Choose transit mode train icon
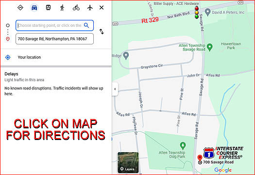The height and width of the screenshot is (175, 255). pyautogui.click(x=48, y=7)
